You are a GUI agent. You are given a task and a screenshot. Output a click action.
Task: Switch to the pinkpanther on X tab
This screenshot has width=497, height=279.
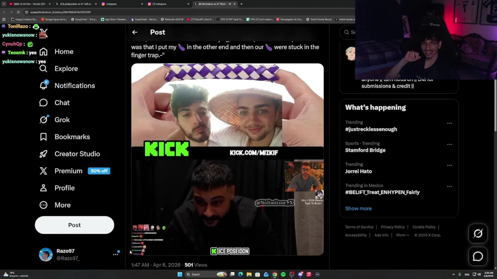click(76, 4)
